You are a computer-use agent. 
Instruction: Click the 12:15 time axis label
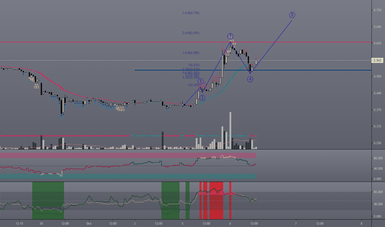click(19, 223)
